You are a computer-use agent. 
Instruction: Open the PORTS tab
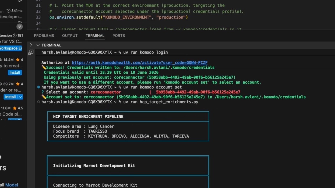(x=119, y=36)
